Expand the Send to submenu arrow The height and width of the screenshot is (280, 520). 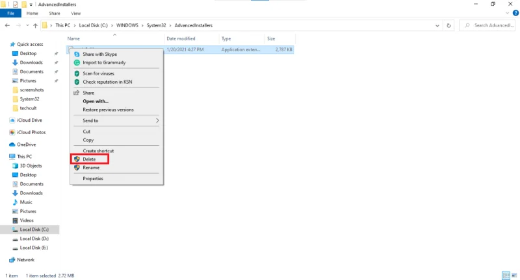157,121
